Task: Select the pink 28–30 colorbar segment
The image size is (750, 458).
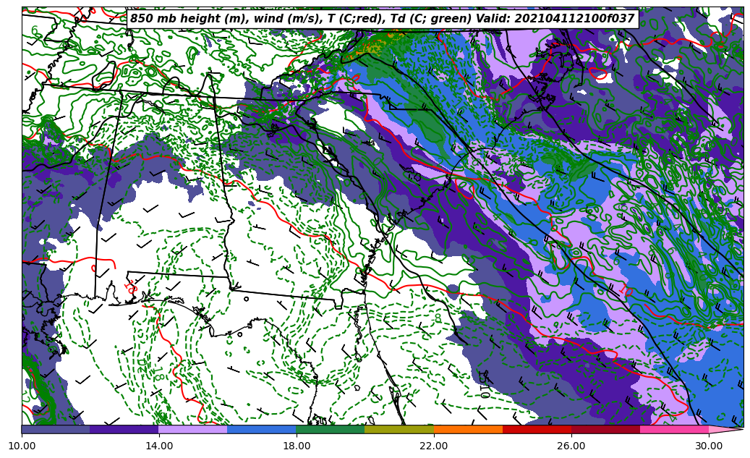Action: coord(674,429)
